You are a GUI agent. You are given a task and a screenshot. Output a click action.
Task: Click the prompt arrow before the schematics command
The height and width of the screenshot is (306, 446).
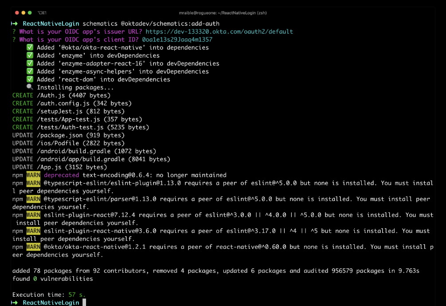point(15,24)
